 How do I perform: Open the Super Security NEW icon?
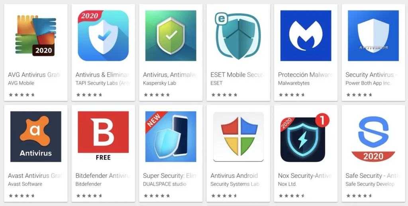tap(171, 137)
